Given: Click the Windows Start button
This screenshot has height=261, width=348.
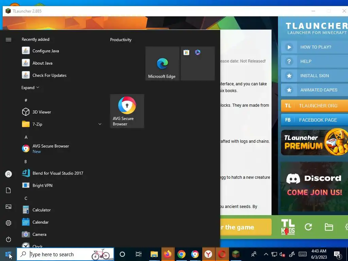Looking at the screenshot, I should (8, 254).
